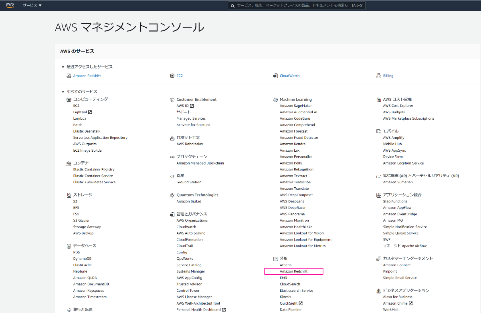Click the コンテナ category icon

69,163
